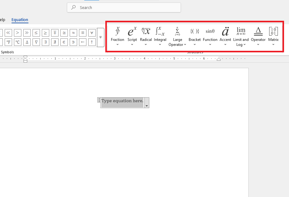Image resolution: width=289 pixels, height=197 pixels.
Task: Open the Fraction structure dropdown
Action: 117,36
